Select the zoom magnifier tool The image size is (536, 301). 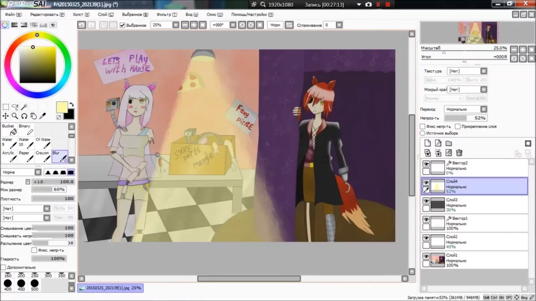(15, 116)
